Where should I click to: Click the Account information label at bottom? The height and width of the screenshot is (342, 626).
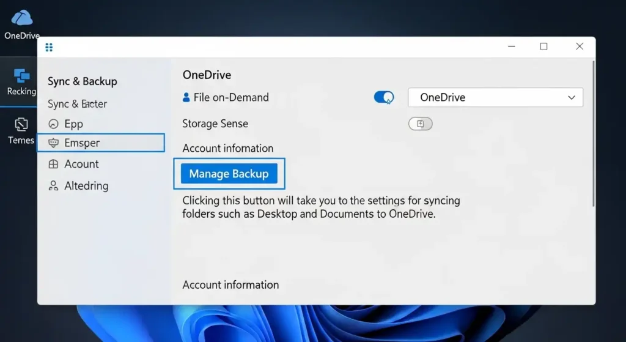coord(230,285)
